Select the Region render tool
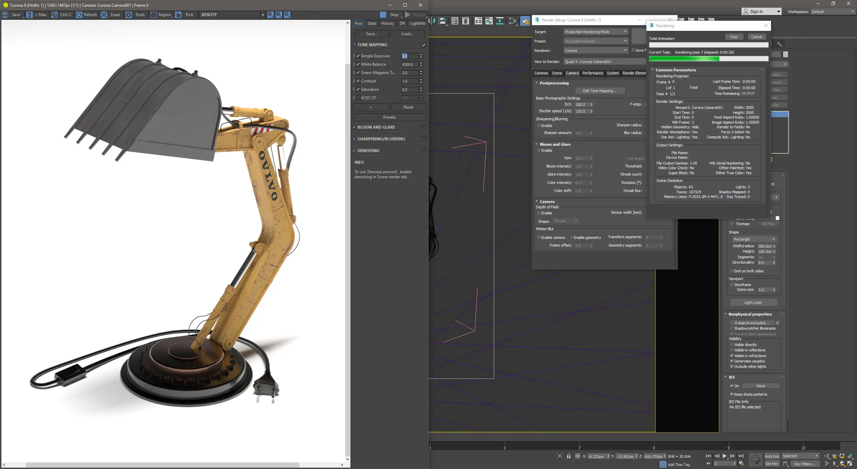The height and width of the screenshot is (469, 857). point(153,15)
